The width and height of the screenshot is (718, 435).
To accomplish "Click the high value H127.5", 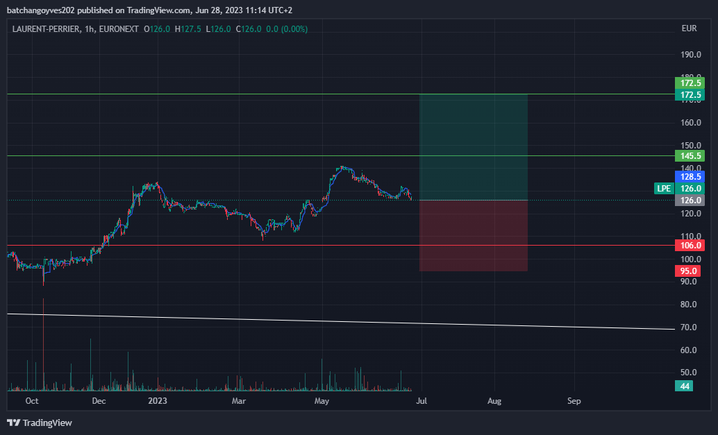I will click(187, 29).
